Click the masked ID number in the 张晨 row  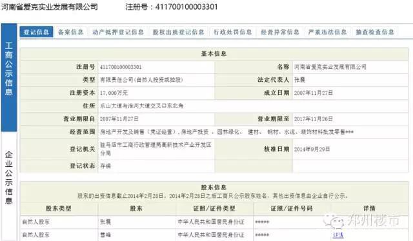pos(262,222)
